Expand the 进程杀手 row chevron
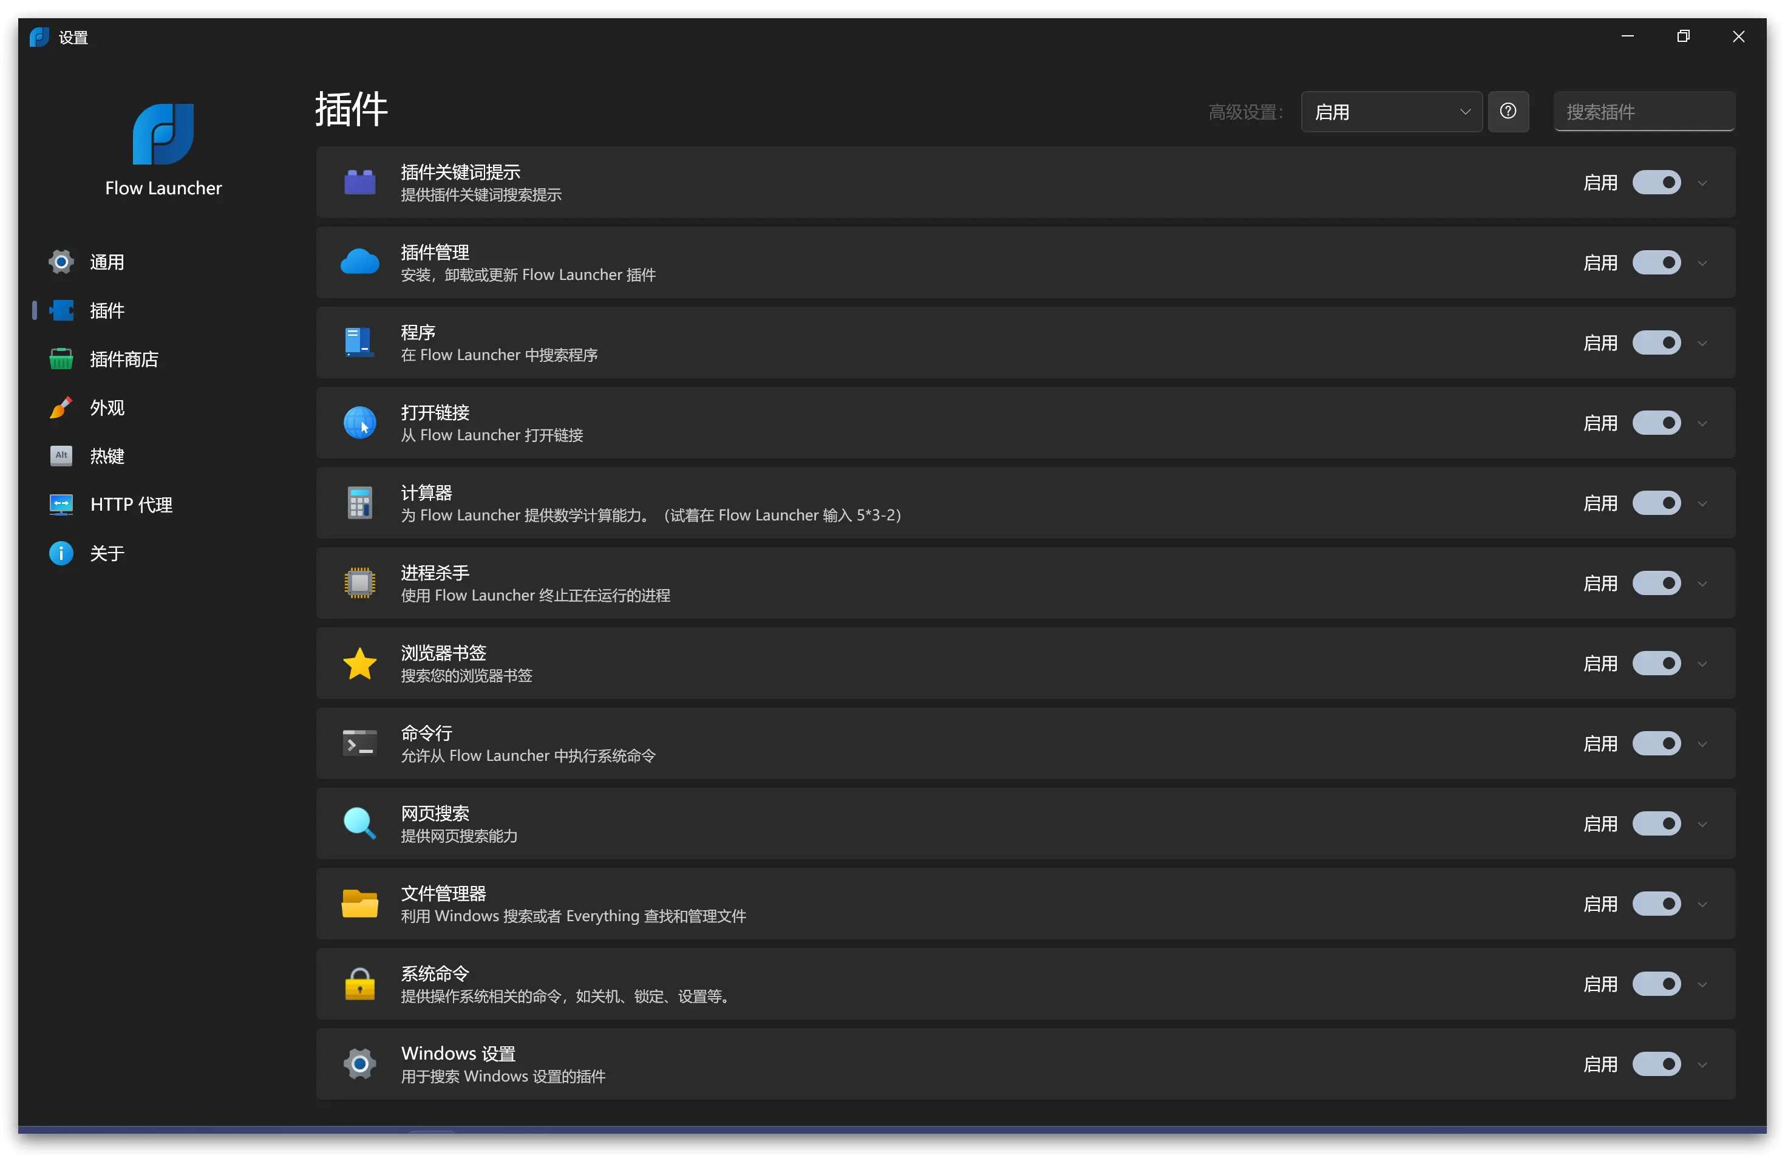 (1702, 584)
